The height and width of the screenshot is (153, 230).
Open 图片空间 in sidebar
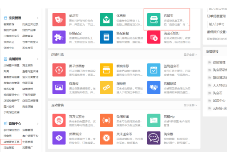point(9,106)
